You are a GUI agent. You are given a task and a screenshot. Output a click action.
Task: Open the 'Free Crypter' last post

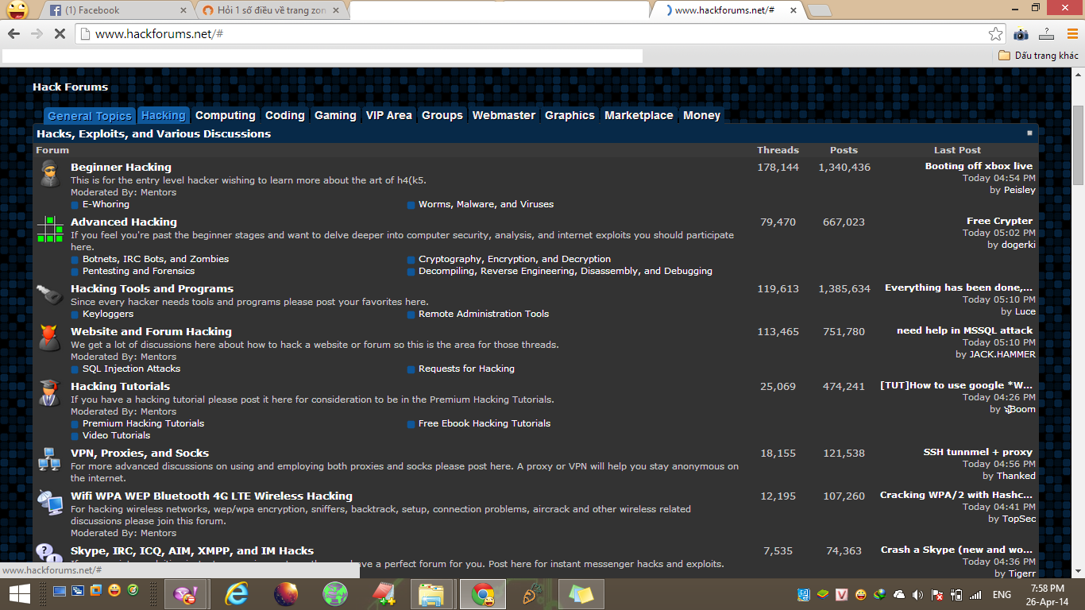click(999, 221)
